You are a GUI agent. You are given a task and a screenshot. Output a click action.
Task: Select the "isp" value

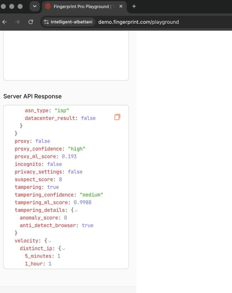[x=62, y=110]
